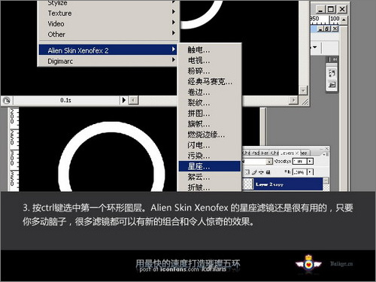
Task: Choose the 星座... filter
Action: pos(210,166)
